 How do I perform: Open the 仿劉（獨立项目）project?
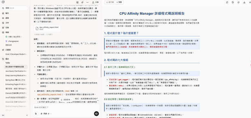(15, 37)
